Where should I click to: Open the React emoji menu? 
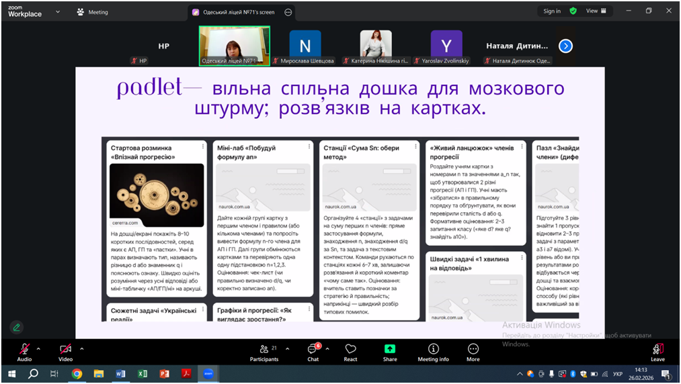click(350, 352)
